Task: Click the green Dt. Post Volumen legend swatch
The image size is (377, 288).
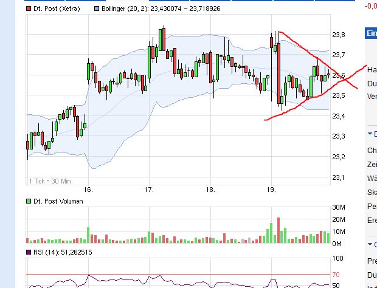Action: [29, 201]
